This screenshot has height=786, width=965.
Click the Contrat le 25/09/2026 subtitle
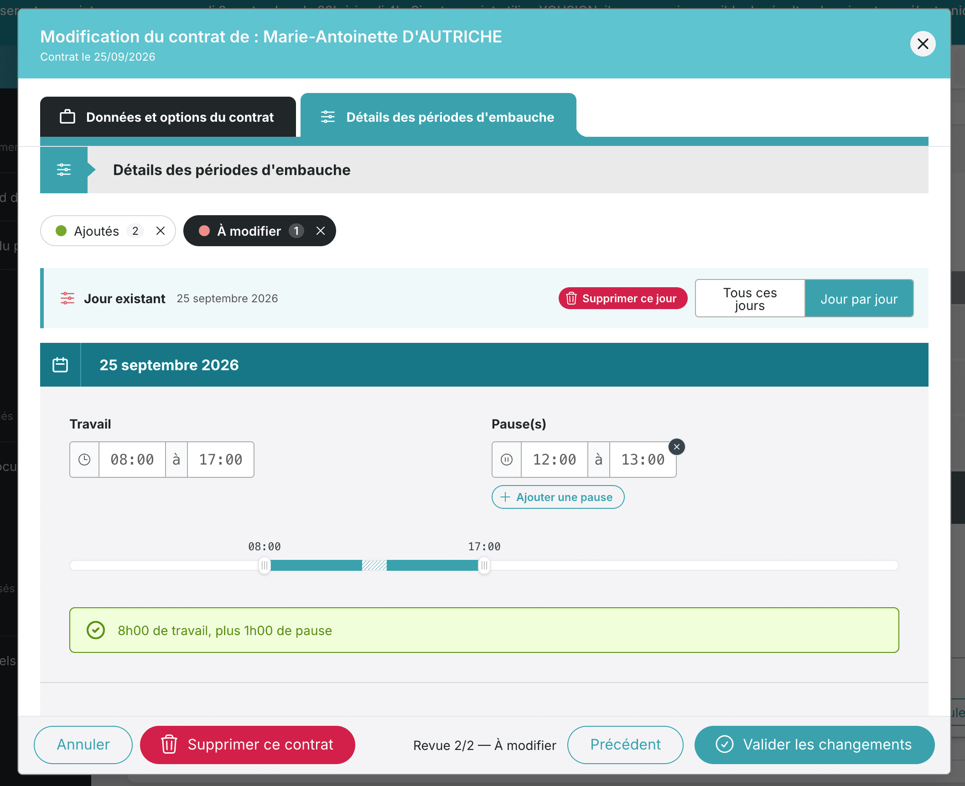pyautogui.click(x=98, y=57)
